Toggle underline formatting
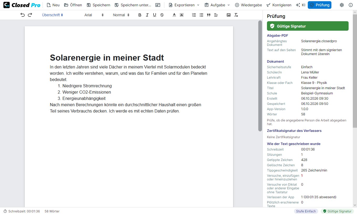The height and width of the screenshot is (215, 357). point(155,15)
